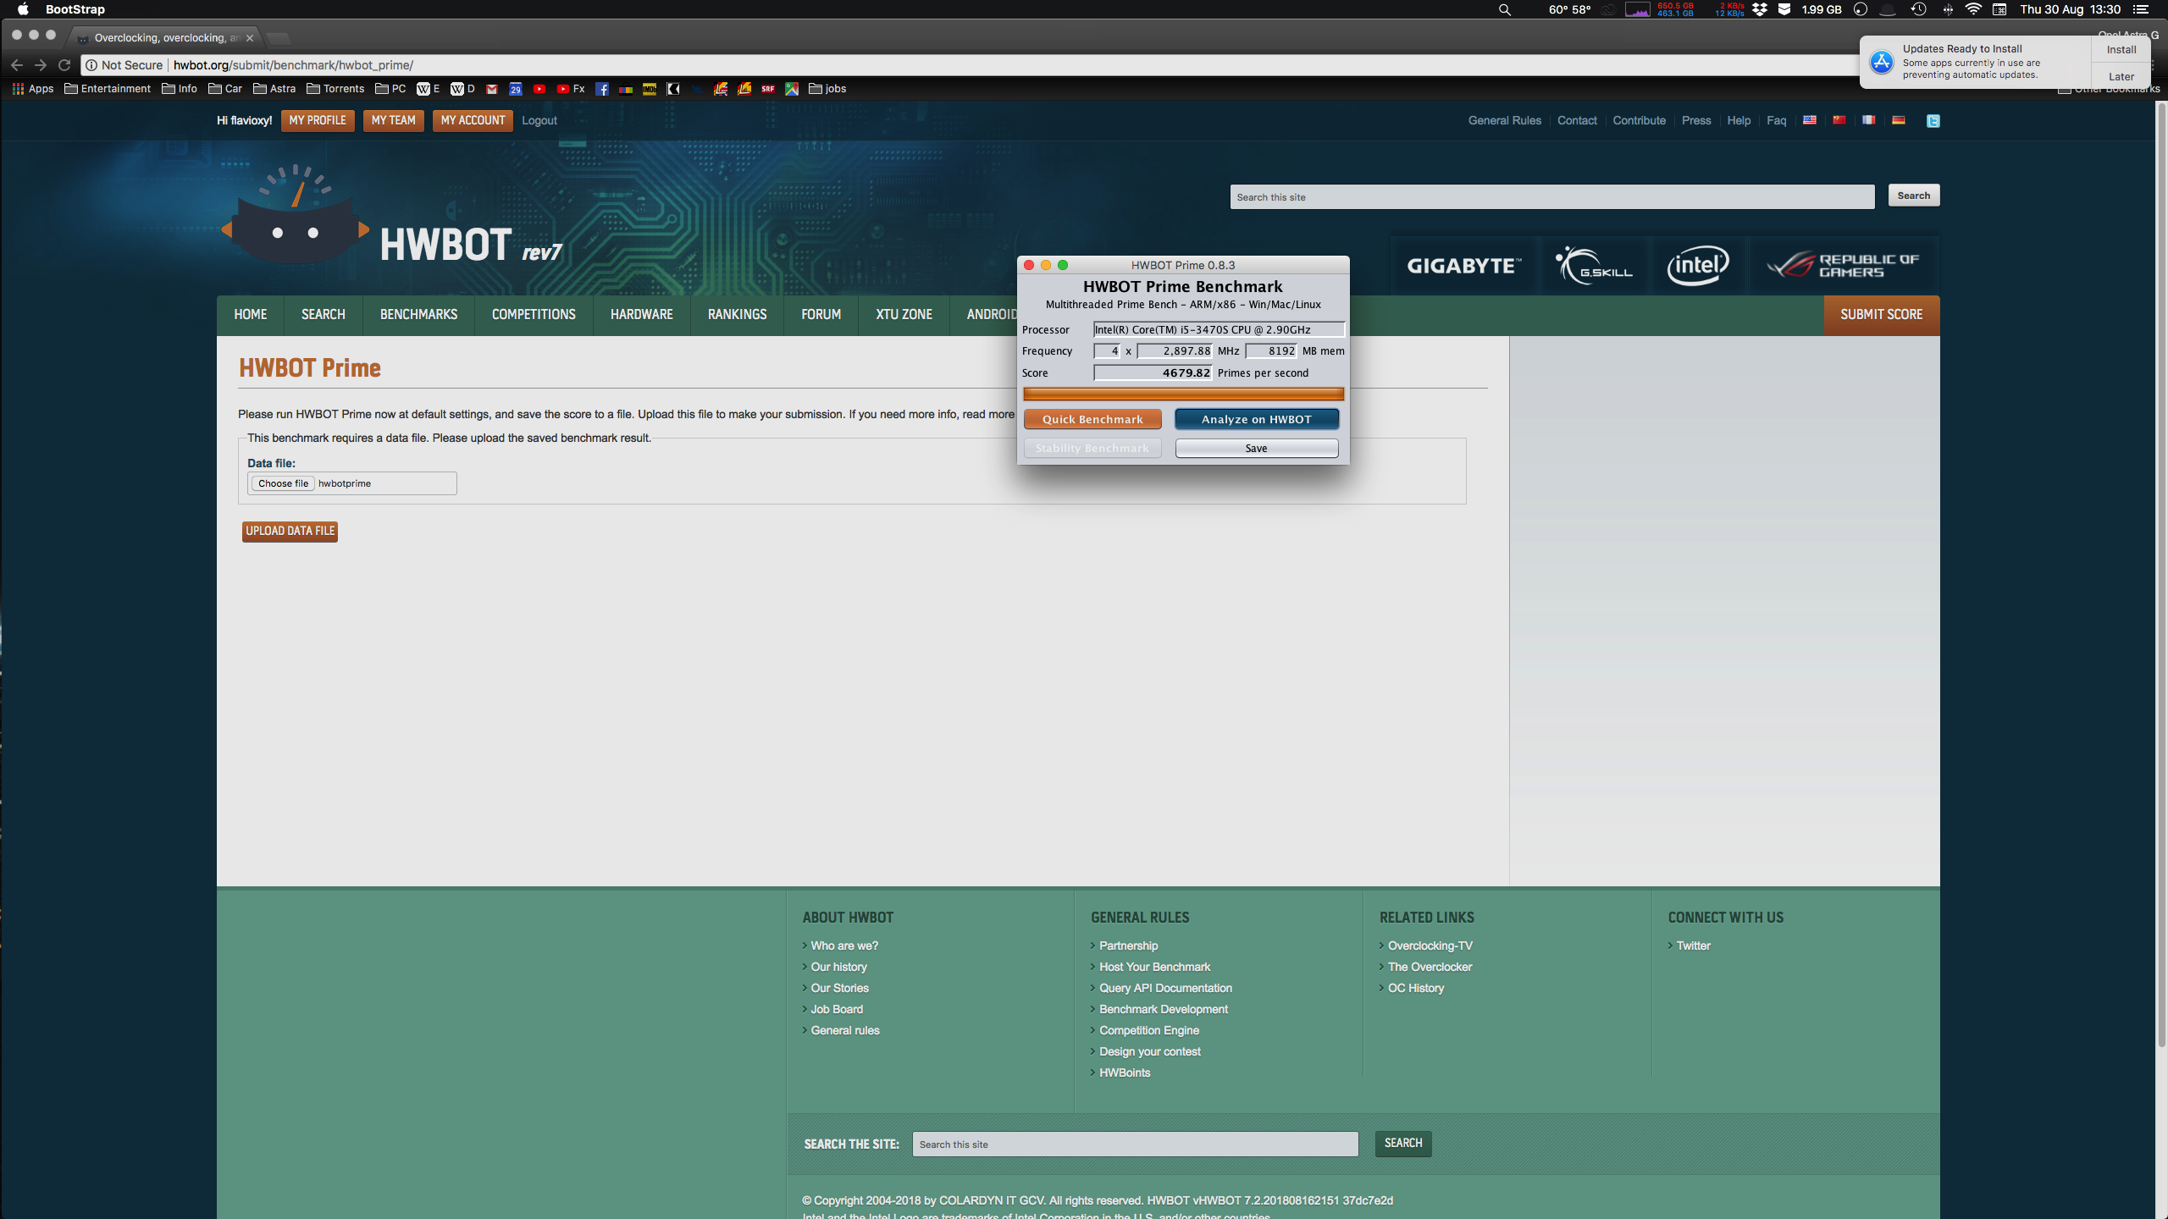Open the Google Calendar bookmark icon
This screenshot has width=2168, height=1219.
pyautogui.click(x=516, y=89)
